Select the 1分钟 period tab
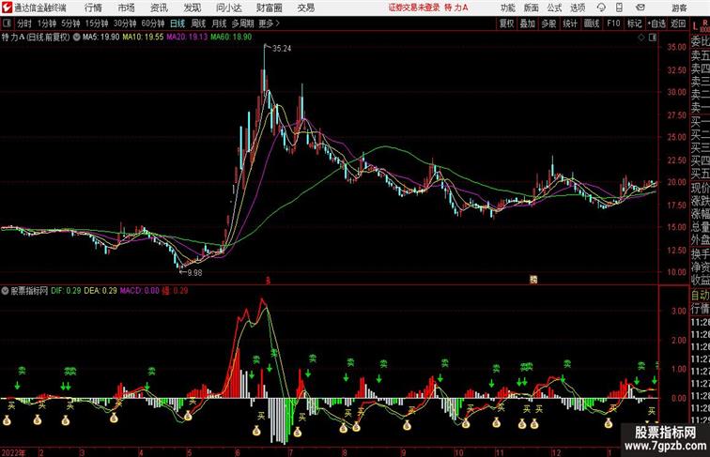710x457 pixels. click(47, 23)
